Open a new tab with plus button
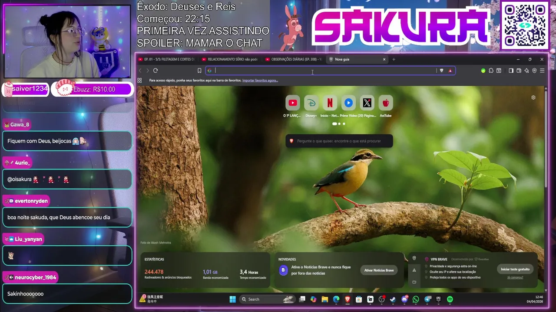This screenshot has height=312, width=556. tap(394, 59)
